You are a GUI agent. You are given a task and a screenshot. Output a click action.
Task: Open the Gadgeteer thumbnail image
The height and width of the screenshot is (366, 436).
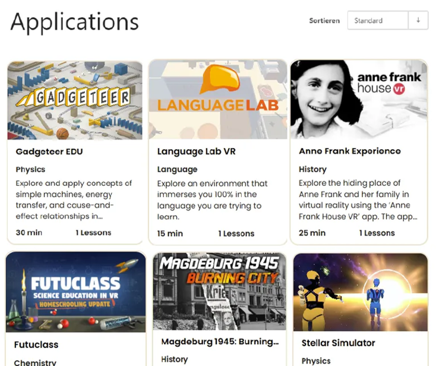coord(75,100)
